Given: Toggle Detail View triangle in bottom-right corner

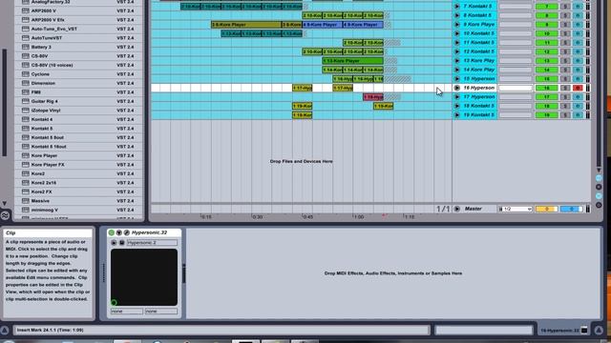Looking at the screenshot, I should (x=599, y=331).
